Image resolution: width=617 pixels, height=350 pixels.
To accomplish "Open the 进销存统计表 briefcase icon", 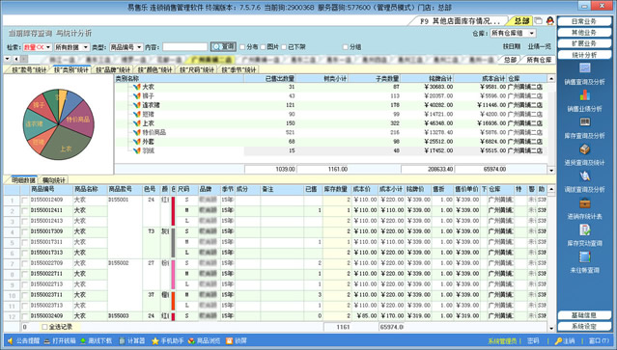I will tap(585, 203).
